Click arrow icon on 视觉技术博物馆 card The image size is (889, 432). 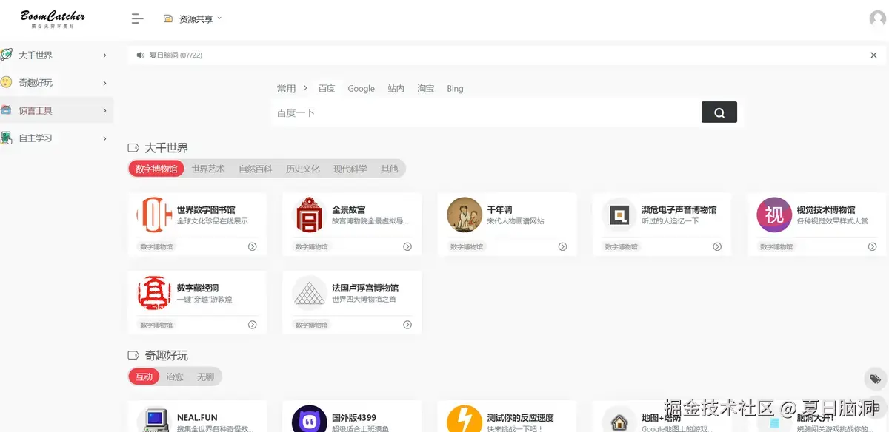[872, 246]
